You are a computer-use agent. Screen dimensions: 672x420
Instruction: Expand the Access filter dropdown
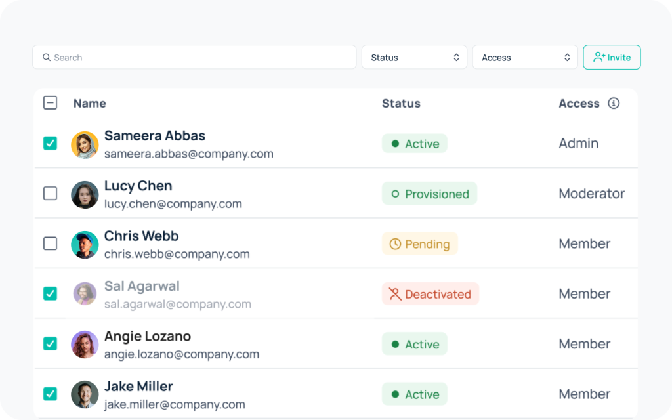pos(525,58)
